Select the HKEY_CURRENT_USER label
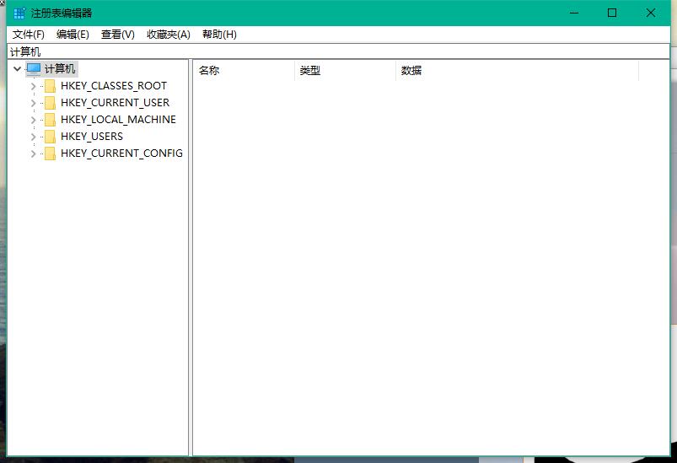 (x=115, y=103)
